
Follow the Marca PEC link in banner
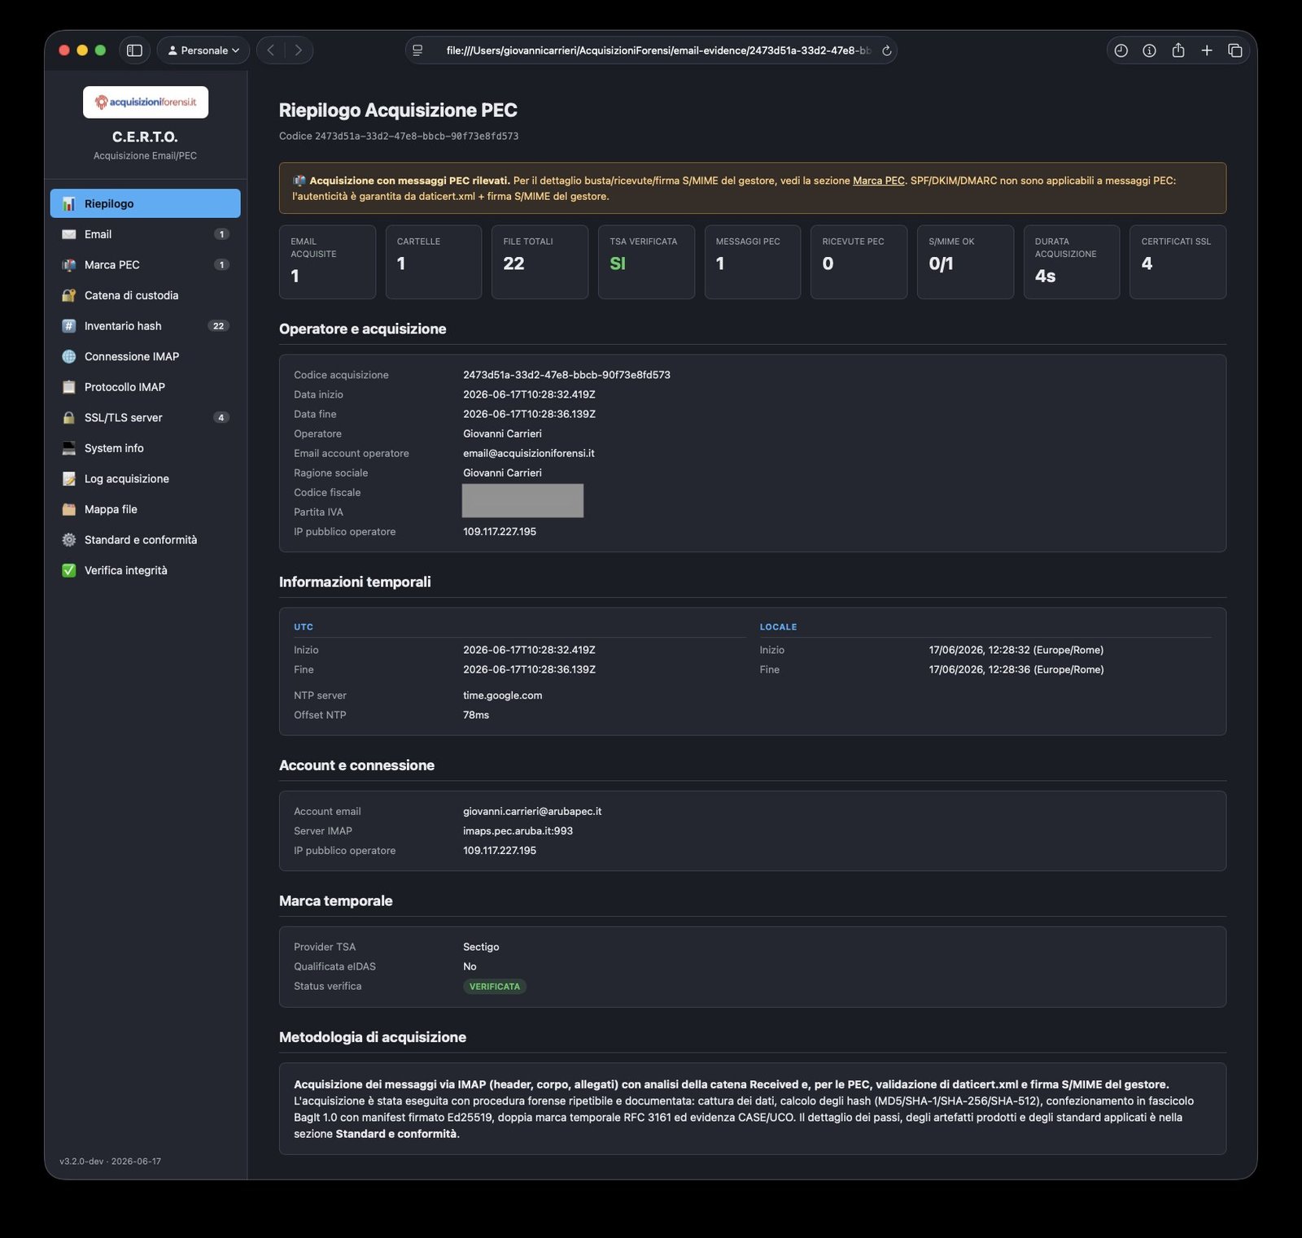pyautogui.click(x=878, y=181)
